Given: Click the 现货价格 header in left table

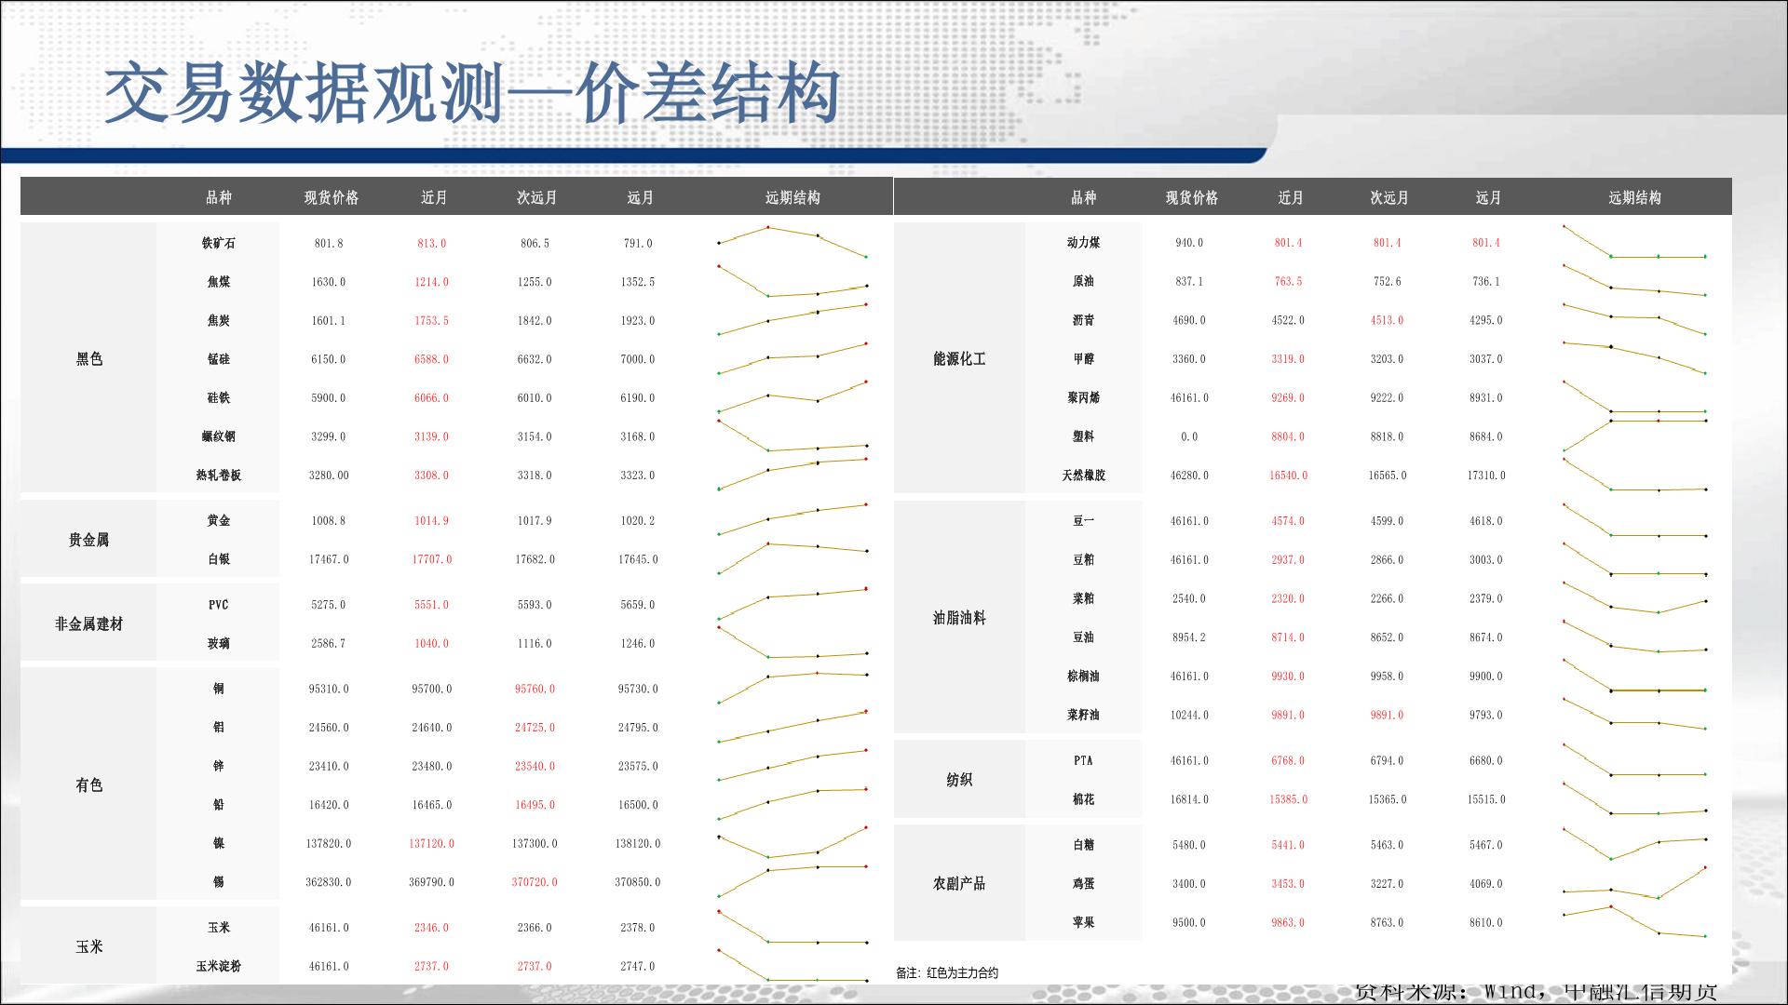Looking at the screenshot, I should [x=331, y=197].
